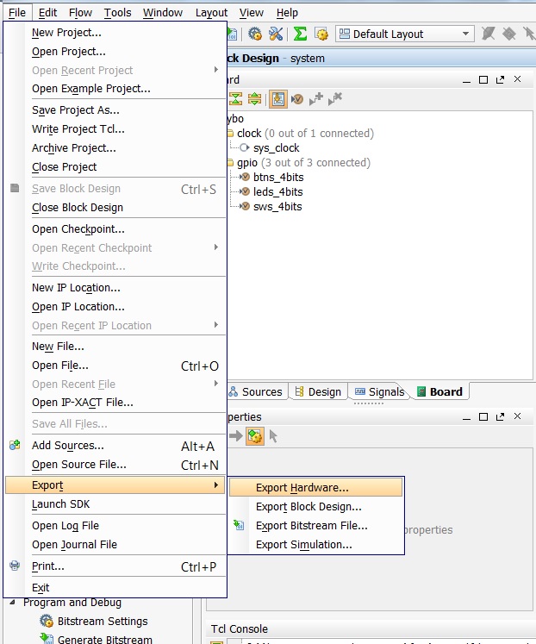This screenshot has height=644, width=536.
Task: Choose Export Simulation option
Action: (x=316, y=544)
